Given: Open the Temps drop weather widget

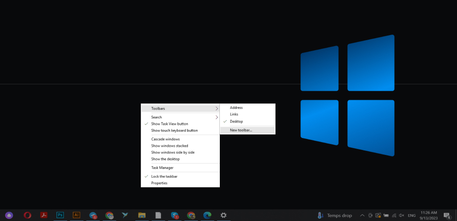Looking at the screenshot, I should (x=335, y=216).
